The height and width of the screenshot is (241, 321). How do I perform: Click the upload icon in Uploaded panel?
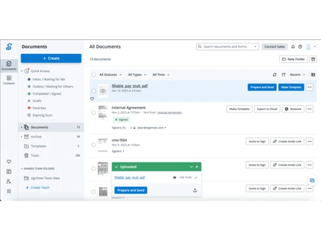(195, 190)
